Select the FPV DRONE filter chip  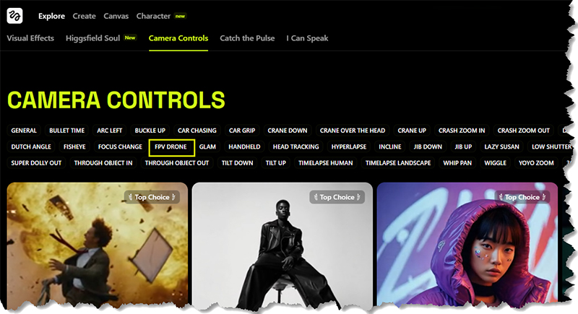[x=171, y=147]
